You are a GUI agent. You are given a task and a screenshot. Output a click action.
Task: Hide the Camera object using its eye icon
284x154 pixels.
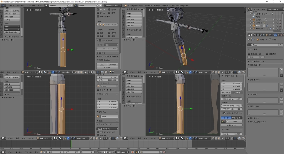[x=274, y=20]
